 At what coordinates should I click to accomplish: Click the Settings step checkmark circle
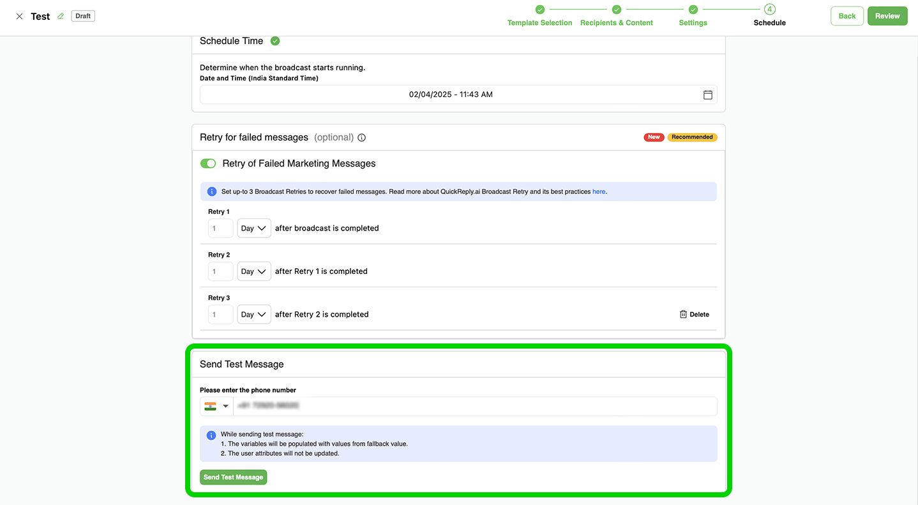click(693, 10)
